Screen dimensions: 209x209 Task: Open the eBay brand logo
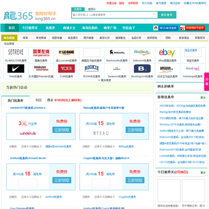tap(167, 53)
